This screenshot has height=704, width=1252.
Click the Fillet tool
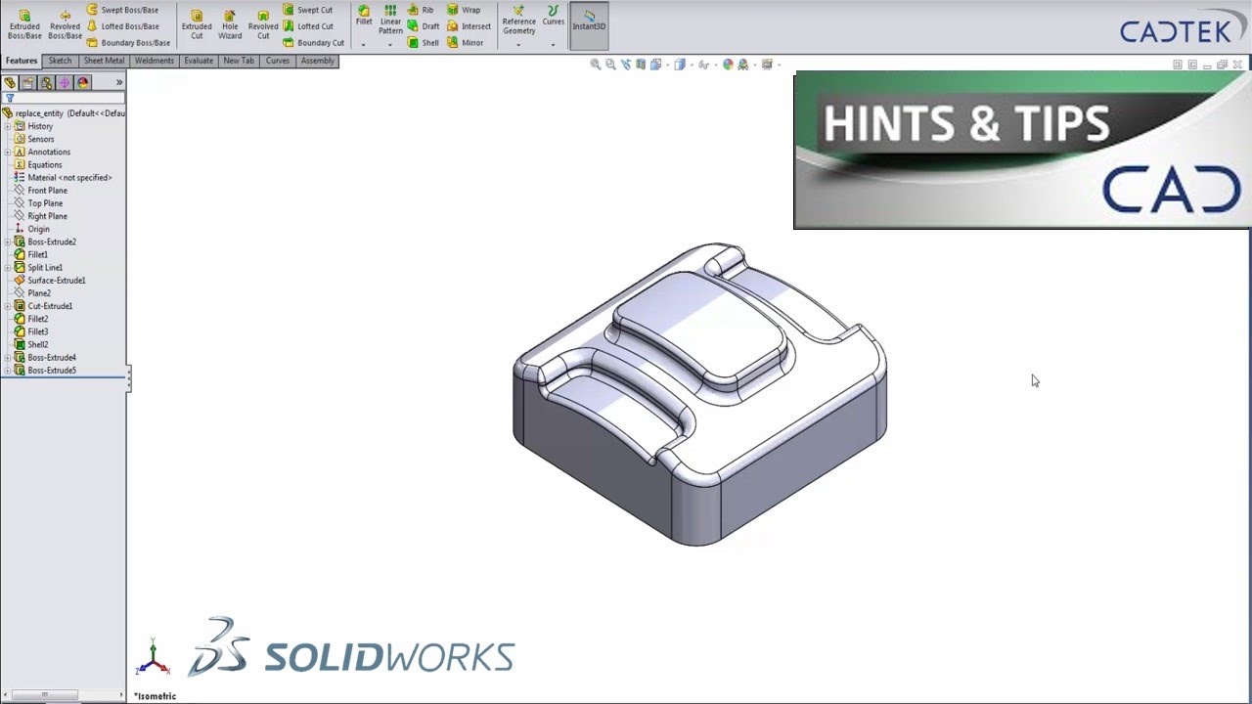tap(364, 16)
